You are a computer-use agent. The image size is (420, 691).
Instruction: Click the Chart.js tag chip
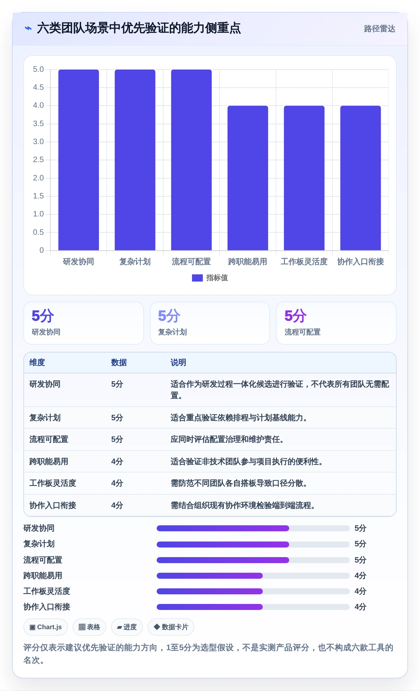(46, 627)
